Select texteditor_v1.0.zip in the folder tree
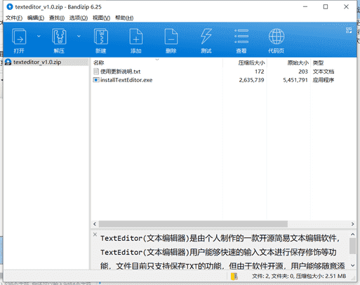Image resolution: width=360 pixels, height=285 pixels. 37,62
